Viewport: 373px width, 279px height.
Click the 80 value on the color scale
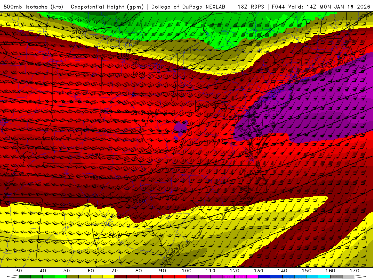point(138,271)
